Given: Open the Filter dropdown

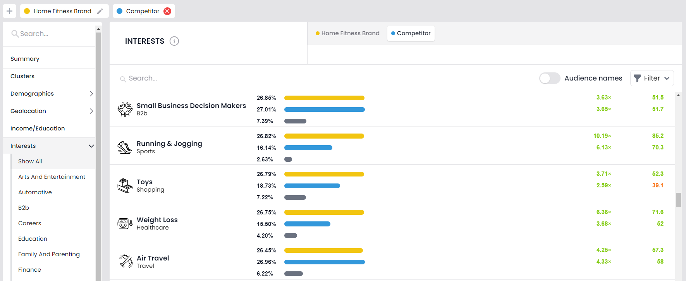Looking at the screenshot, I should pos(652,78).
